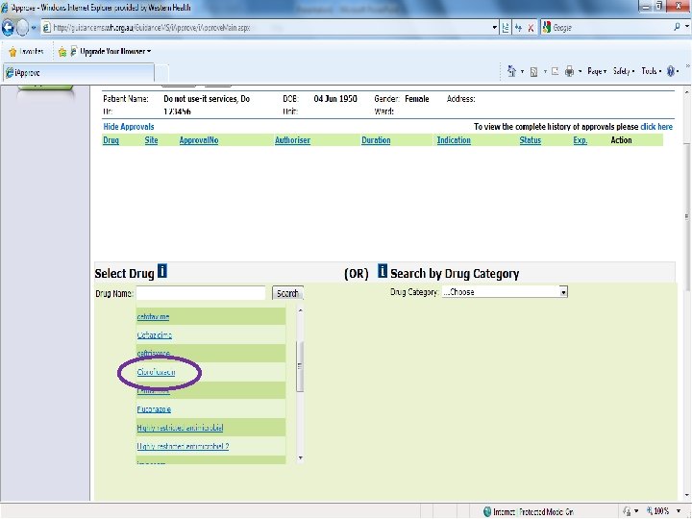This screenshot has width=692, height=519.
Task: Click the Hide Approvals link
Action: tap(129, 127)
